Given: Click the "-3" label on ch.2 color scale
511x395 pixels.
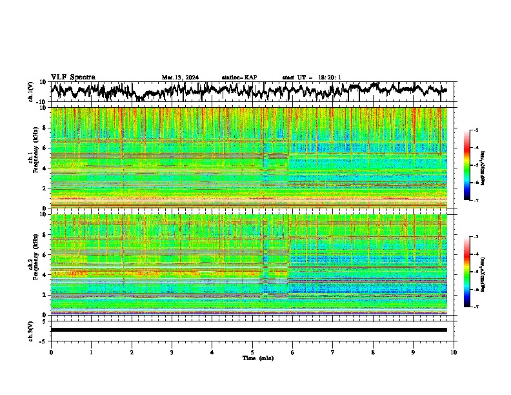Looking at the screenshot, I should [476, 237].
